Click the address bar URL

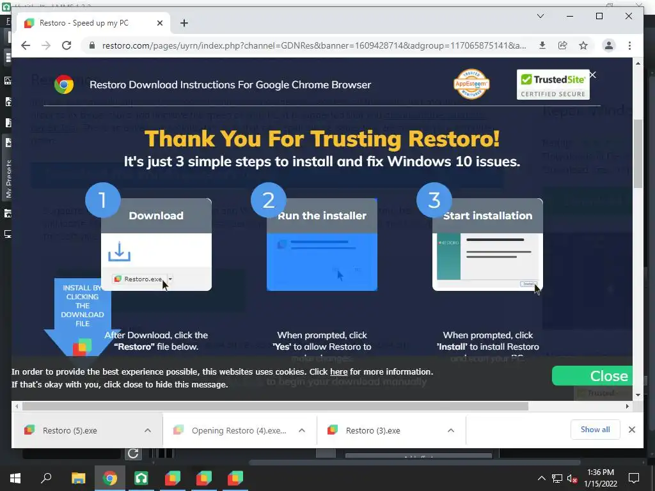[314, 45]
